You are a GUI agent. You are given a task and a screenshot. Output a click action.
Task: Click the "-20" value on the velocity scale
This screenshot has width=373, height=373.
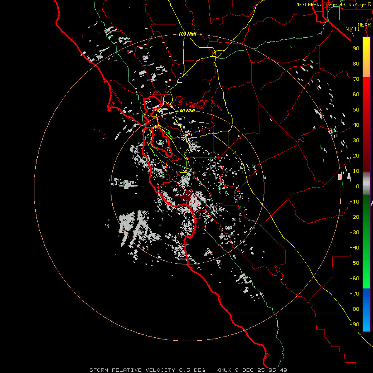pyautogui.click(x=354, y=217)
